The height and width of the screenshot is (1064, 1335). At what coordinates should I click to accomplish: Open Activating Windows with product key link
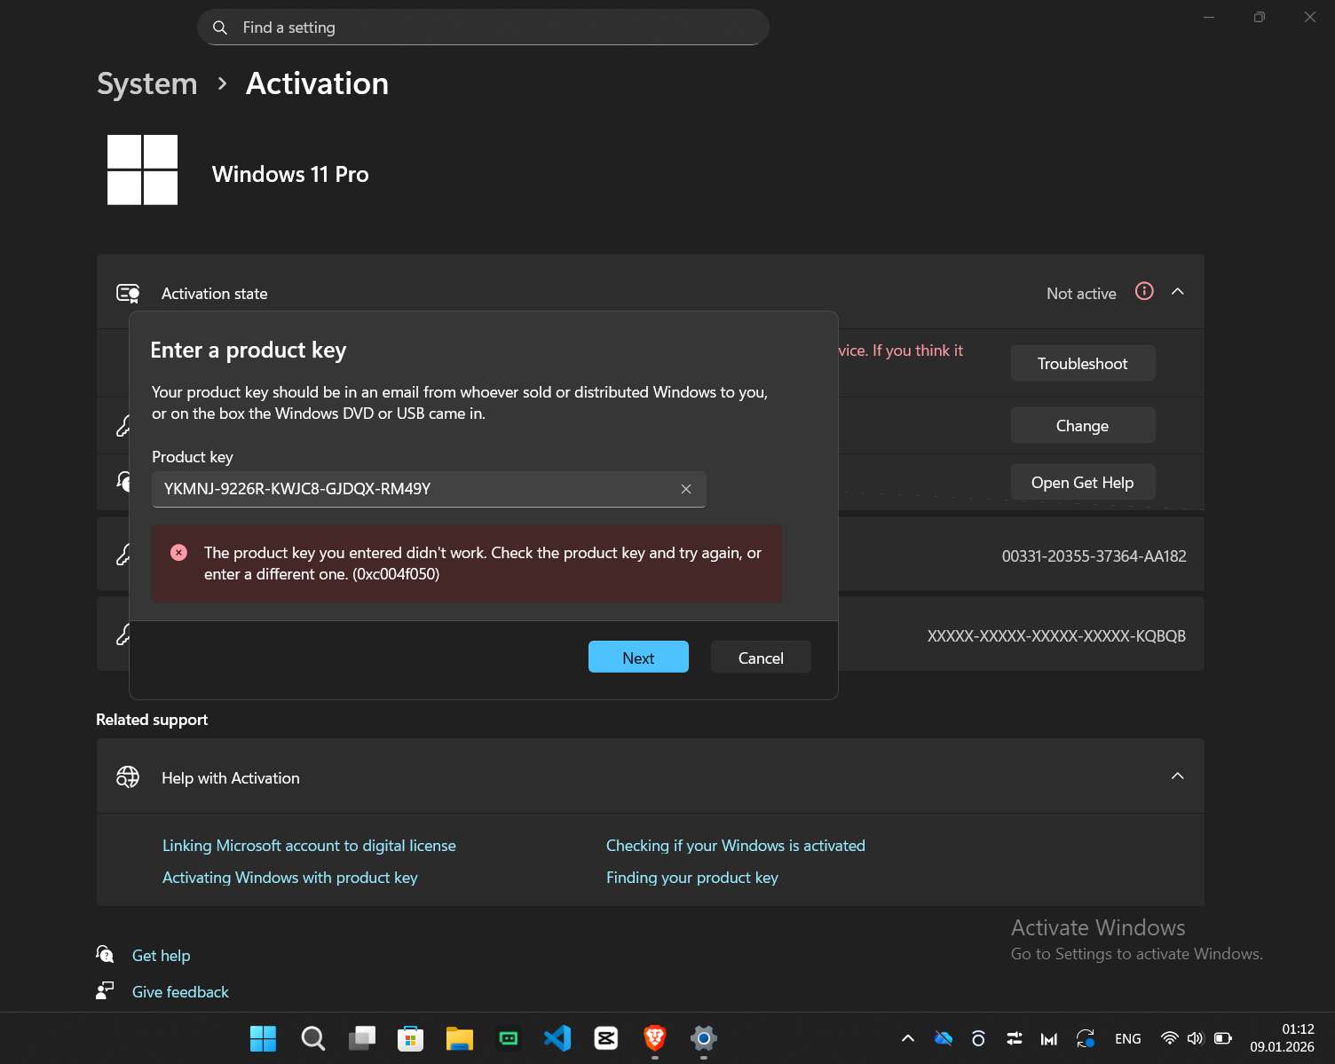click(x=289, y=878)
